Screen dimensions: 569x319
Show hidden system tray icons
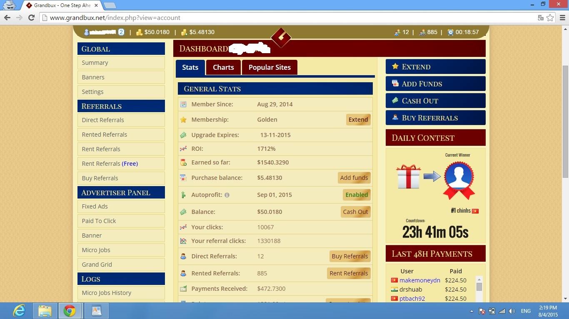(472, 311)
